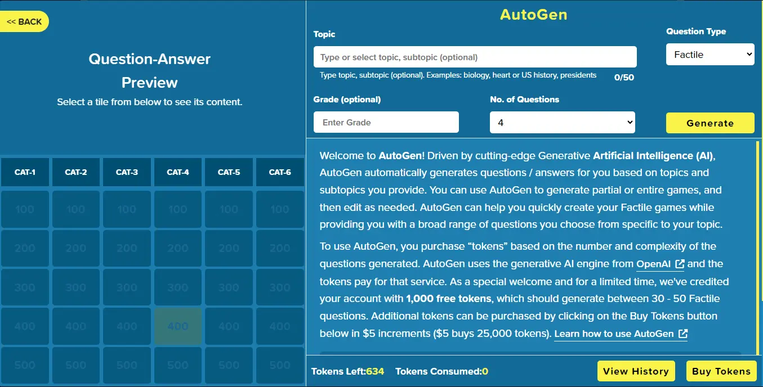Open the 300 tile under CAT-3

pyautogui.click(x=127, y=287)
